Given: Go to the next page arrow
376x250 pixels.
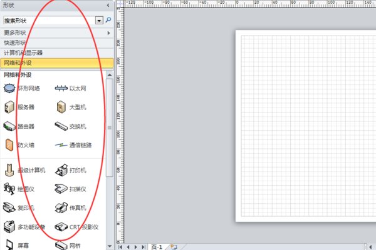Looking at the screenshot, I should (136, 247).
